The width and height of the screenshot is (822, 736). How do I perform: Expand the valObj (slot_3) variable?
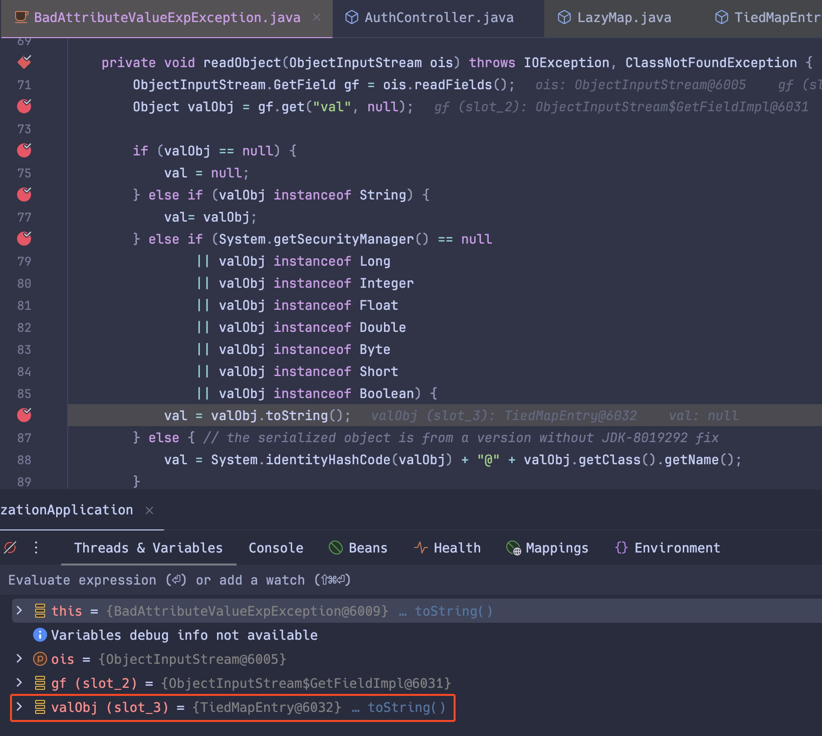tap(19, 707)
